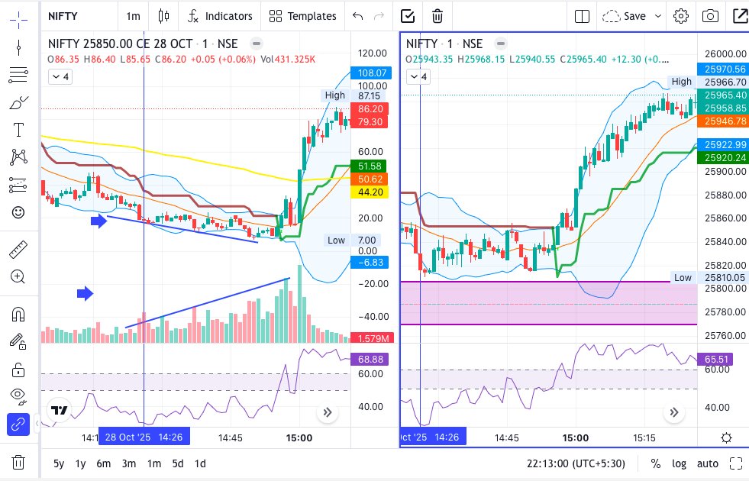
Task: Select the ruler measure tool
Action: pos(18,250)
